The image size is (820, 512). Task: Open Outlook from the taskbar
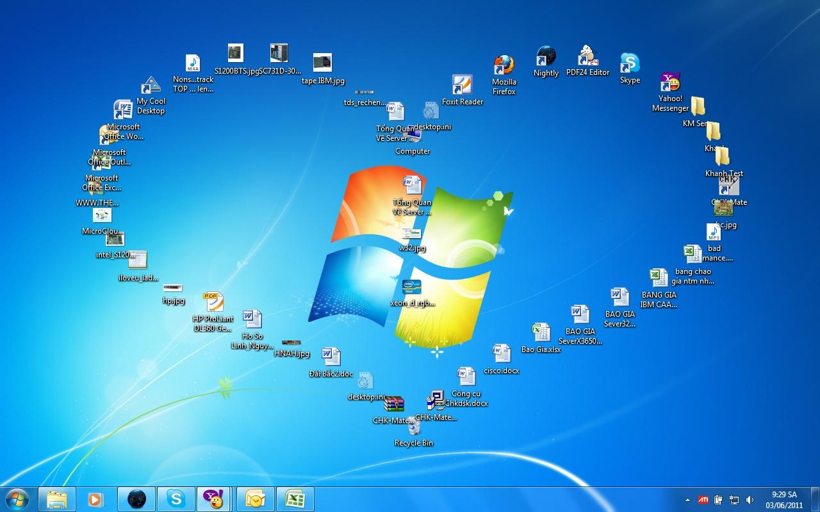[255, 499]
